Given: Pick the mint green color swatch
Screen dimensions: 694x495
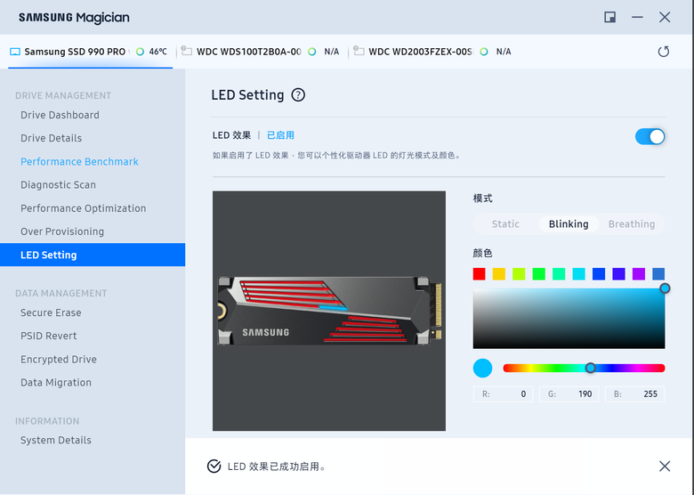Looking at the screenshot, I should [x=559, y=273].
